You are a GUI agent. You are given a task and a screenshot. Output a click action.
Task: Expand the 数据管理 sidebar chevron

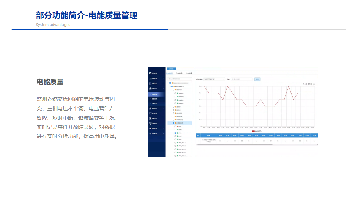[x=163, y=78]
